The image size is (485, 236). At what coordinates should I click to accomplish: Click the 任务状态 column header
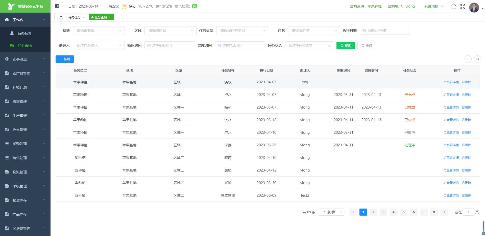point(410,70)
